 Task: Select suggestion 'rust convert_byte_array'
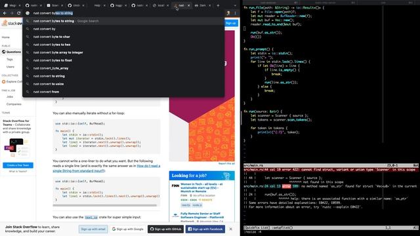(x=123, y=68)
